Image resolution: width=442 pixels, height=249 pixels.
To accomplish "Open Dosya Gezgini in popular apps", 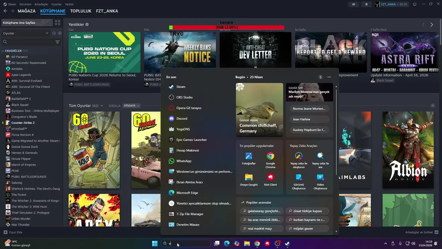I will [249, 180].
